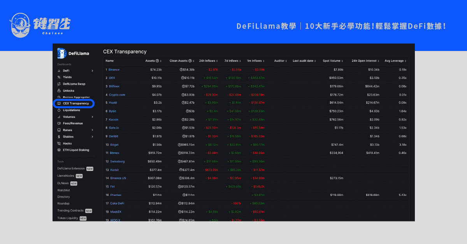
Task: Open Trending Contracts in sidebar
Action: point(70,211)
